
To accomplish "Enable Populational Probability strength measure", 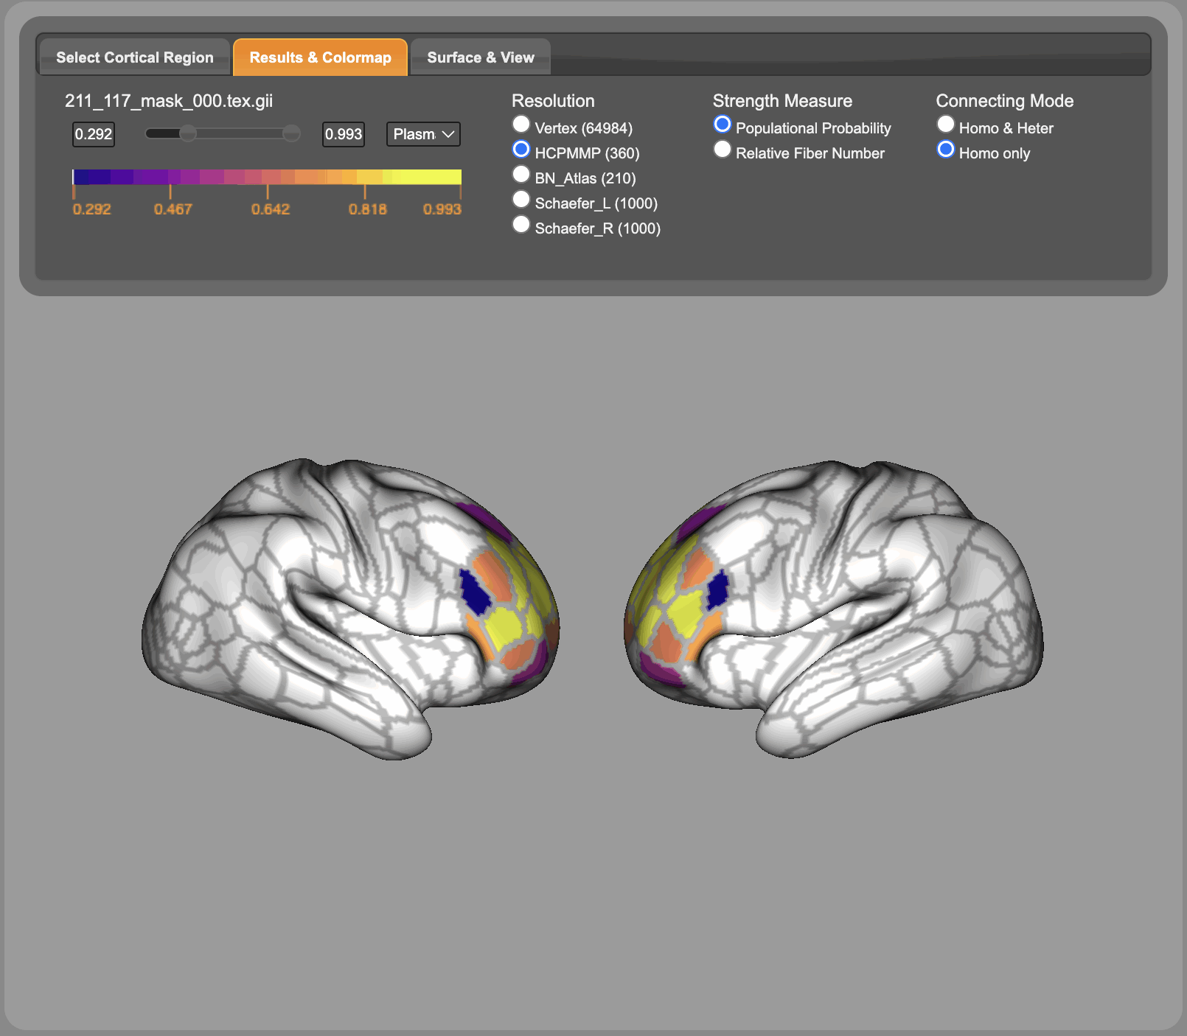I will [723, 125].
